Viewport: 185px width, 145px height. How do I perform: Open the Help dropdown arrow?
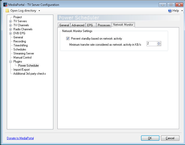pyautogui.click(x=182, y=11)
